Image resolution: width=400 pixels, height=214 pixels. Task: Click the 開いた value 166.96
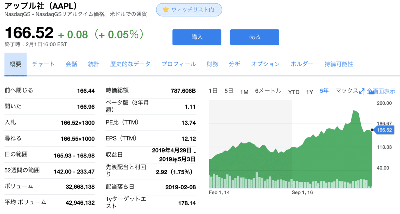(86, 107)
